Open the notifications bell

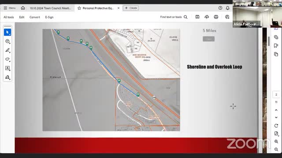click(x=227, y=8)
